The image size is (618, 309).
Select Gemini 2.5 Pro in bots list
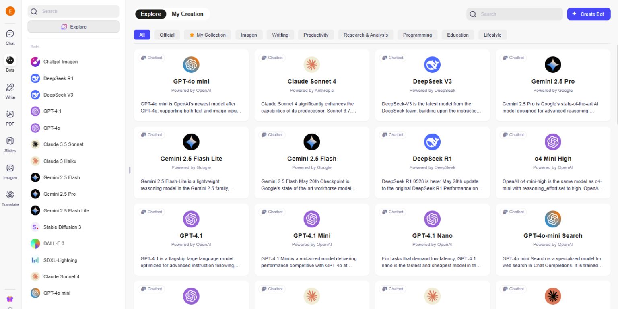(74, 194)
